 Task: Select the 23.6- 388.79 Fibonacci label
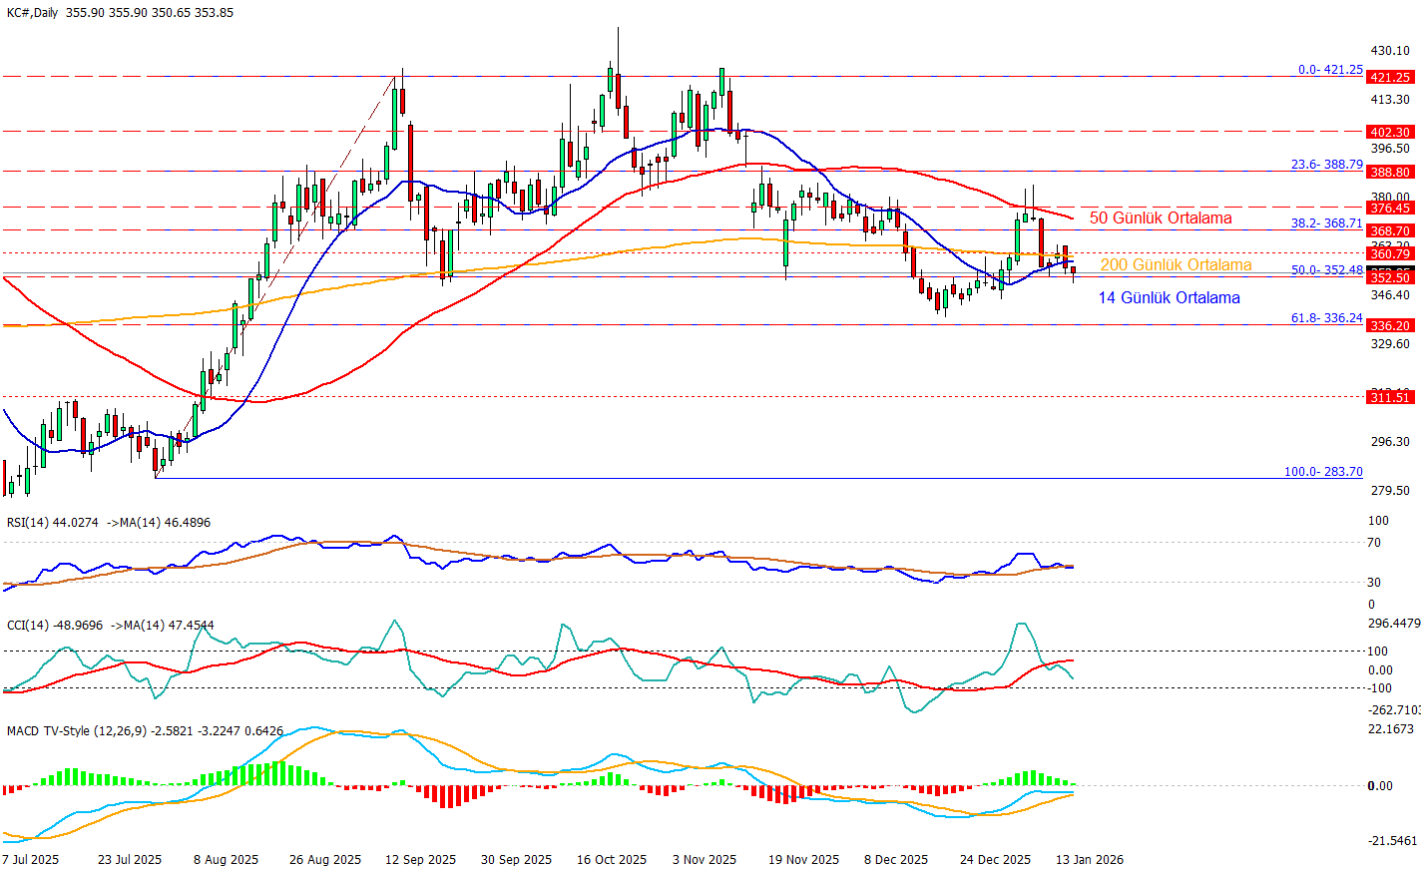coord(1326,165)
